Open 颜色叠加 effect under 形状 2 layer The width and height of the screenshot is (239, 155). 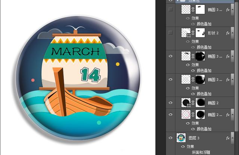[204, 47]
